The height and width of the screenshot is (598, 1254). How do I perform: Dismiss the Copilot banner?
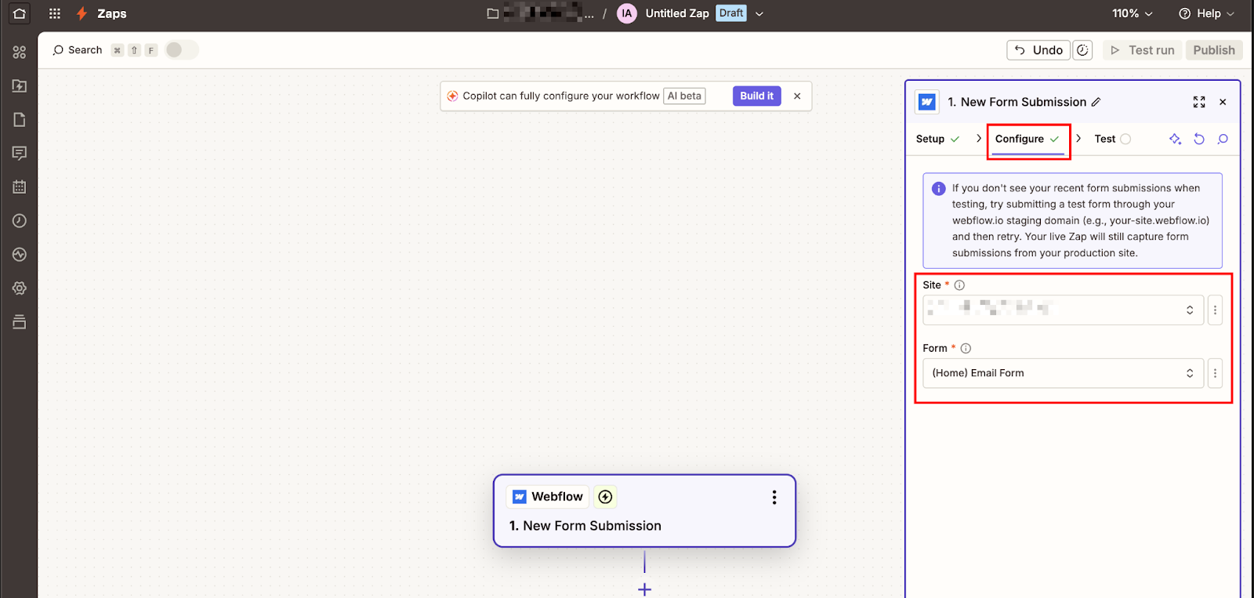(x=797, y=96)
